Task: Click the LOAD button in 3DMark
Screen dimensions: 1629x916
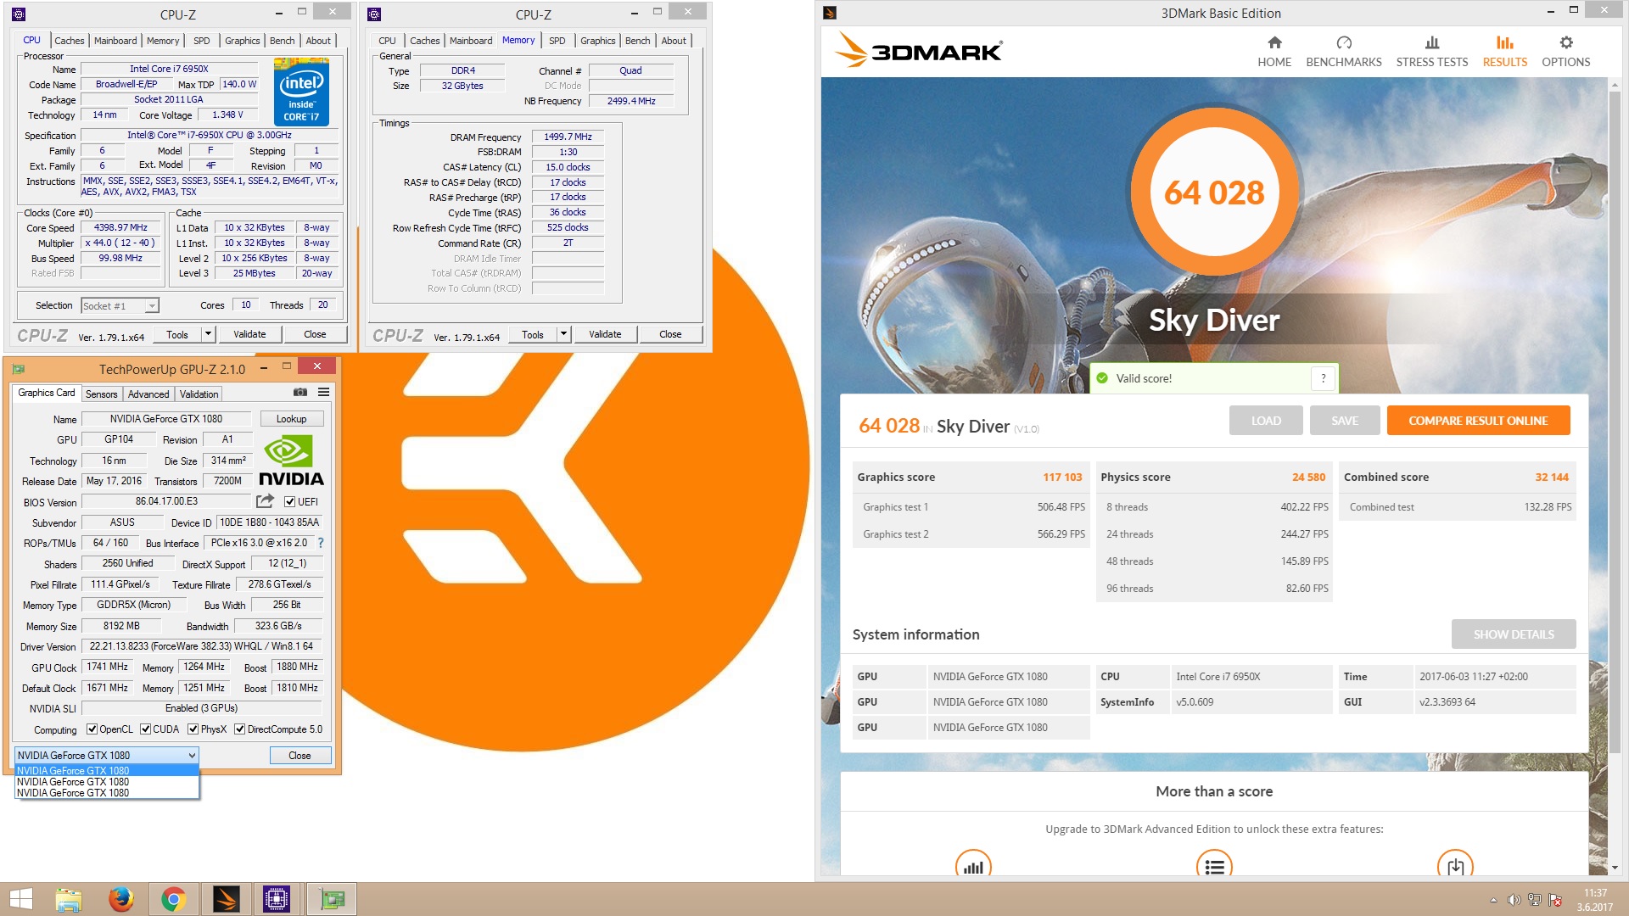Action: [1266, 421]
